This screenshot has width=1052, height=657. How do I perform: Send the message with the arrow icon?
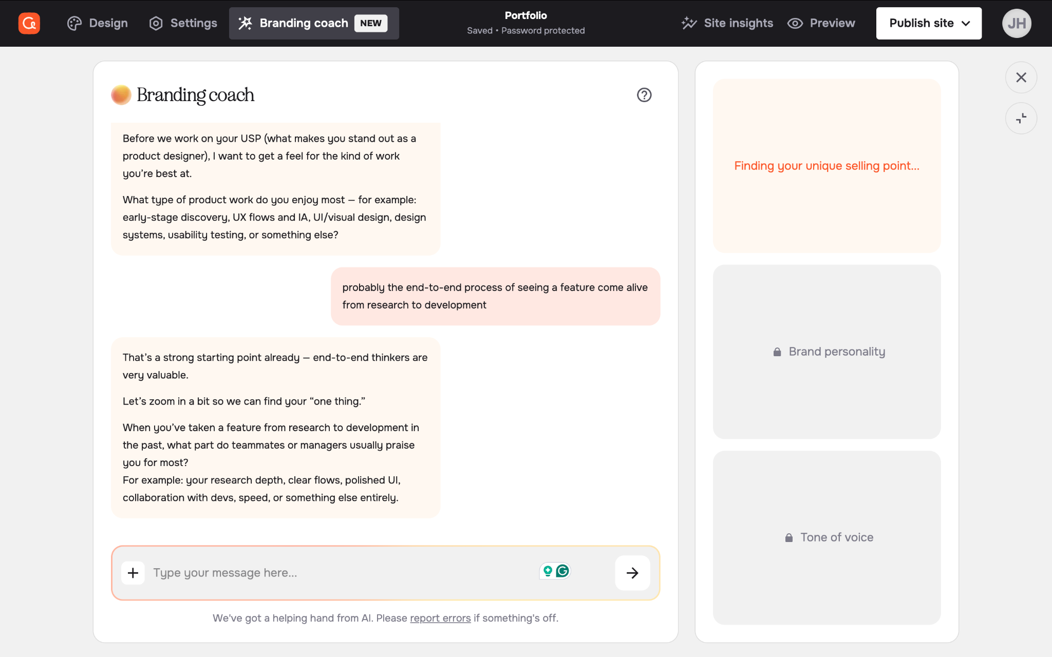(x=632, y=573)
